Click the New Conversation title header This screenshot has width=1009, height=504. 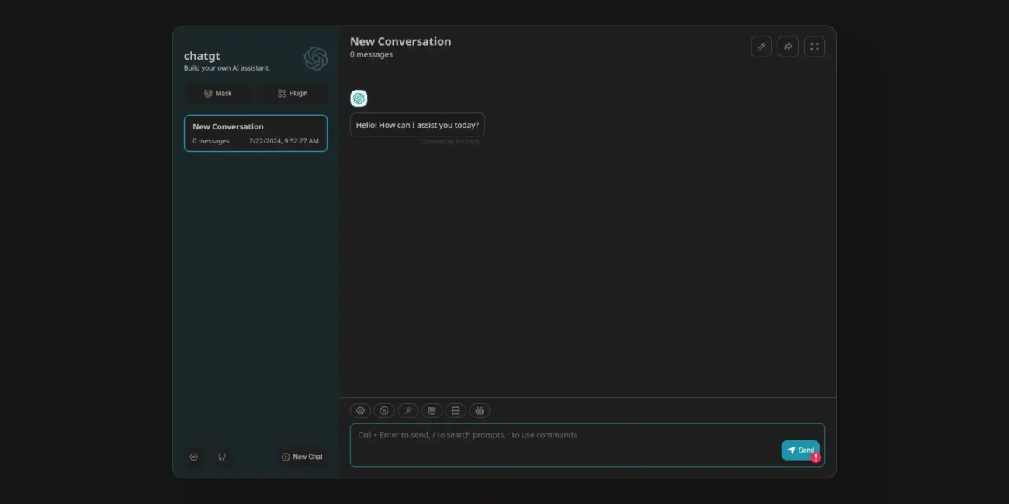point(400,42)
